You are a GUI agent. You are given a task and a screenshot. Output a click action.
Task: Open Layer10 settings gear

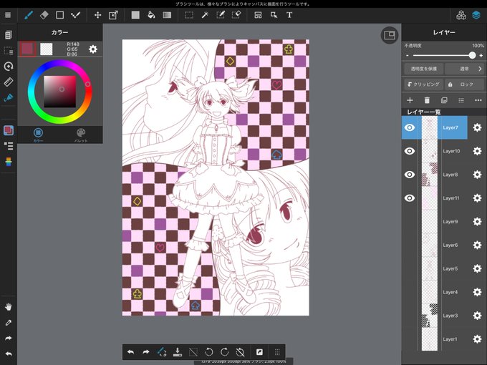pyautogui.click(x=477, y=151)
